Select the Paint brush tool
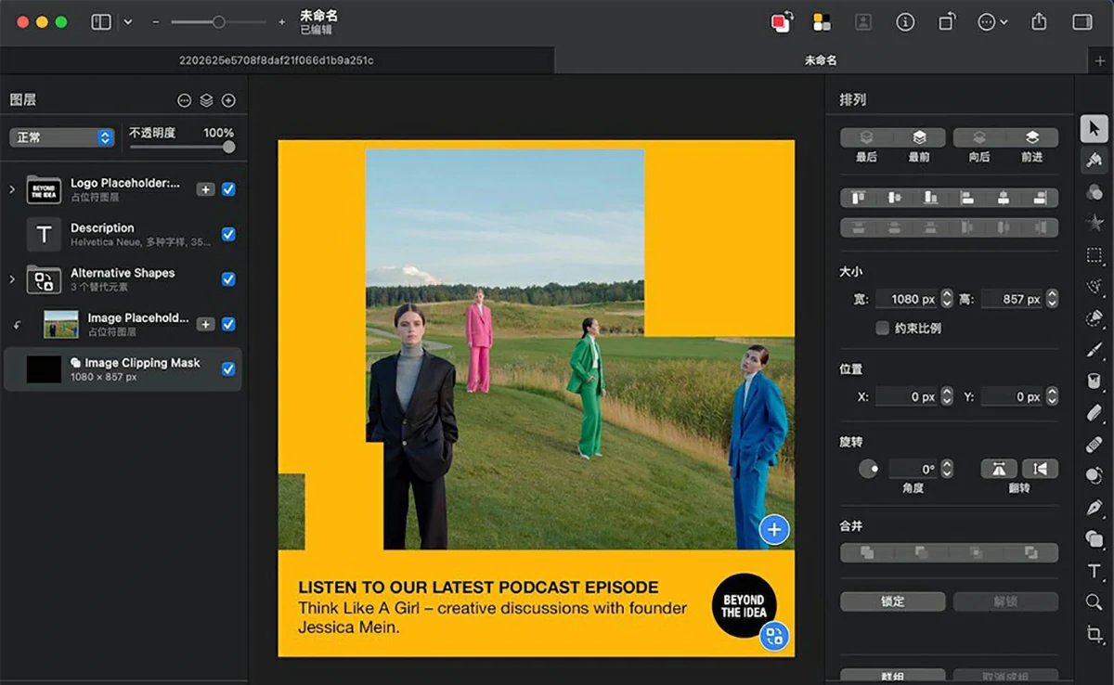1114x685 pixels. pos(1095,349)
